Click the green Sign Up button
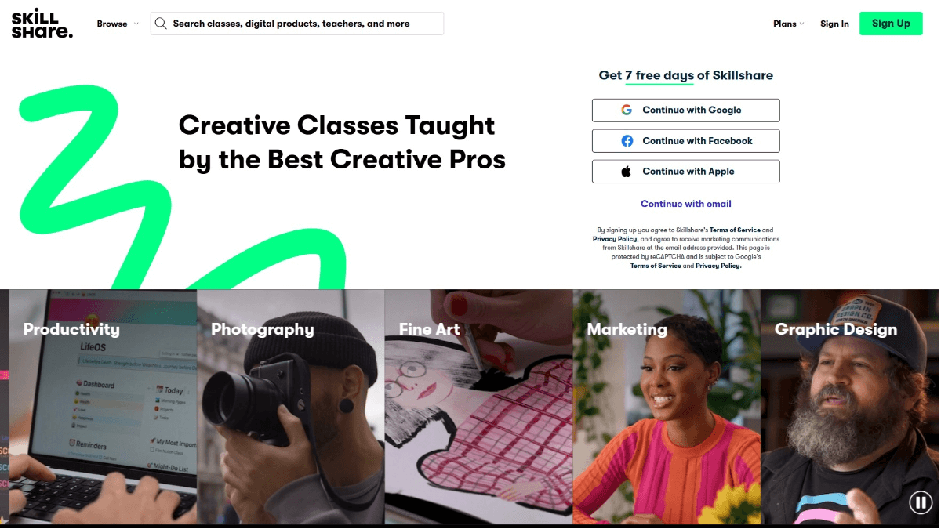Screen dimensions: 941x529 891,24
